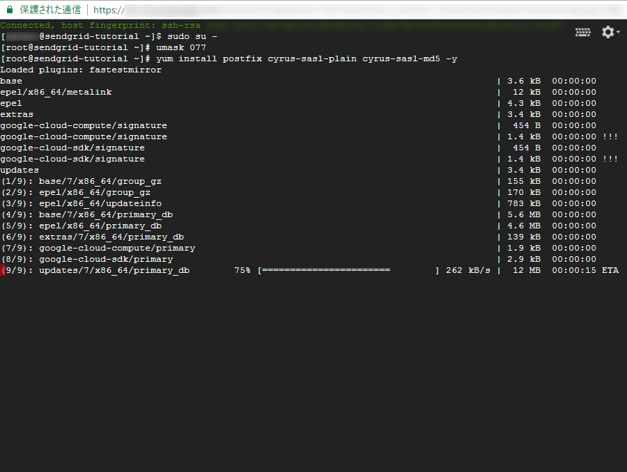
Task: Click '(7/9): google-cloud-compute/primary' line
Action: [98, 249]
